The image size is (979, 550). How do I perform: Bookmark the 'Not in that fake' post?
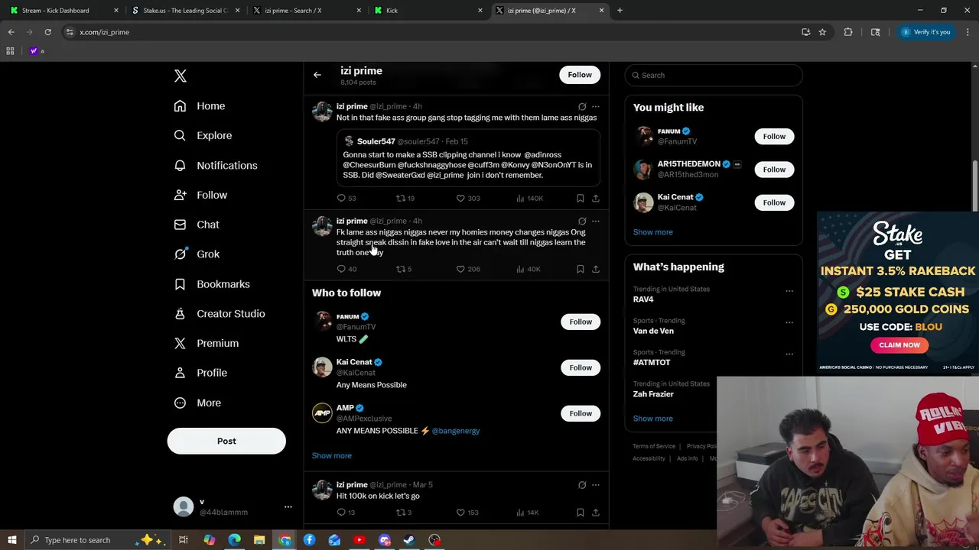pyautogui.click(x=581, y=198)
